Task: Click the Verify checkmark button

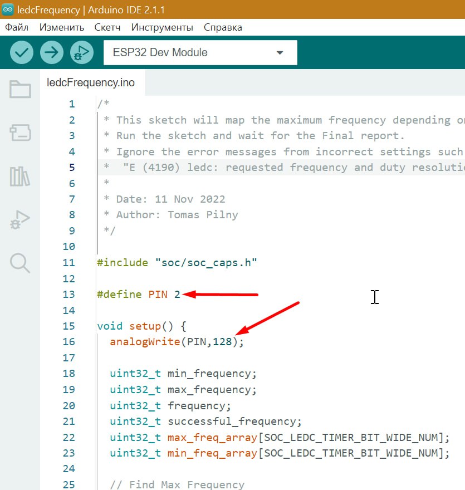Action: click(22, 52)
